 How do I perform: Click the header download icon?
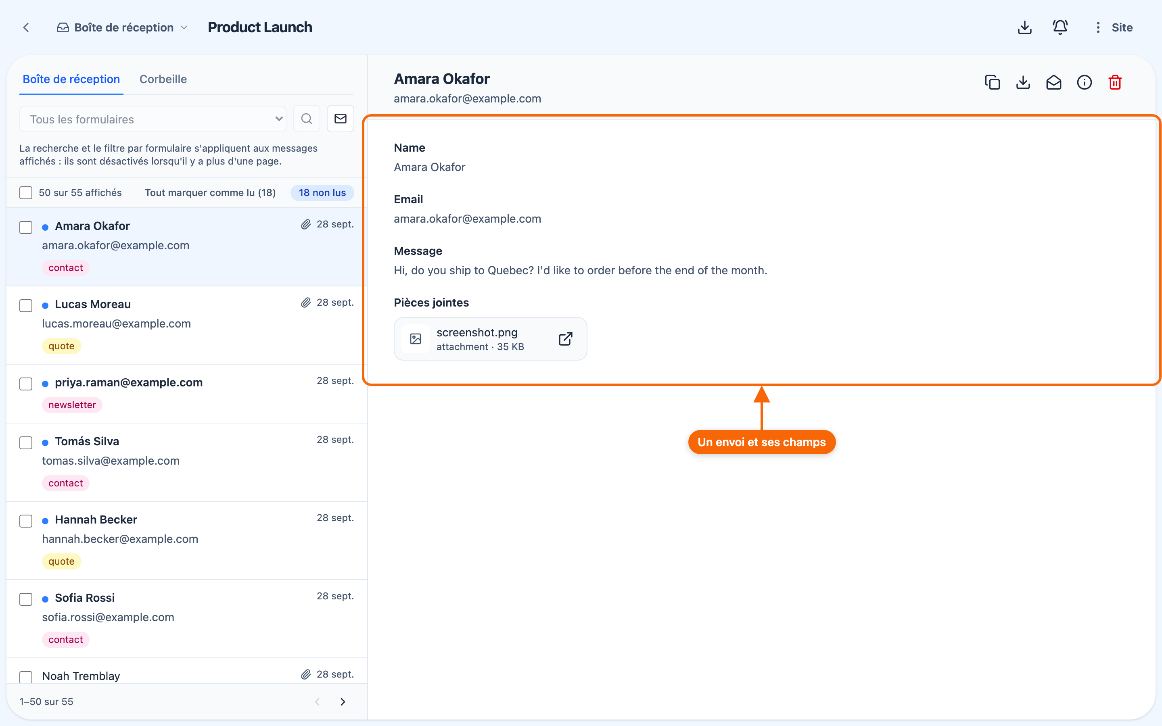pyautogui.click(x=1024, y=27)
